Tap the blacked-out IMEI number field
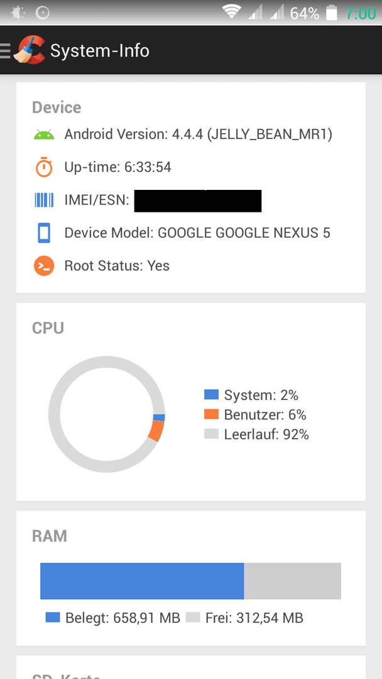The width and height of the screenshot is (382, 679). (198, 201)
